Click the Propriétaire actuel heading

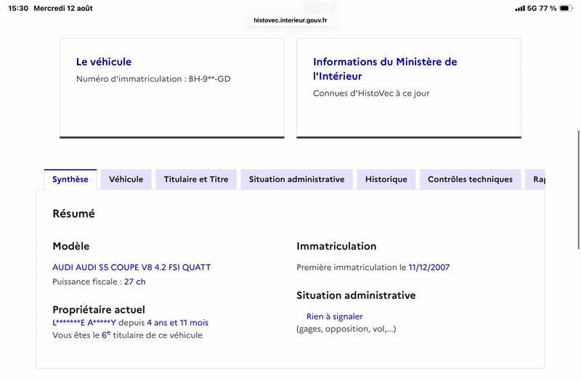[x=99, y=310]
